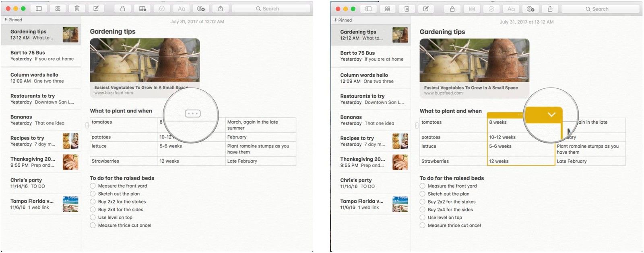644x253 pixels.
Task: Tick 'Buy 2x2 for the stakes' in the left window
Action: pyautogui.click(x=93, y=202)
